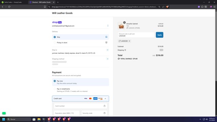
Task: Select Ship delivery option
Action: (x=80, y=37)
